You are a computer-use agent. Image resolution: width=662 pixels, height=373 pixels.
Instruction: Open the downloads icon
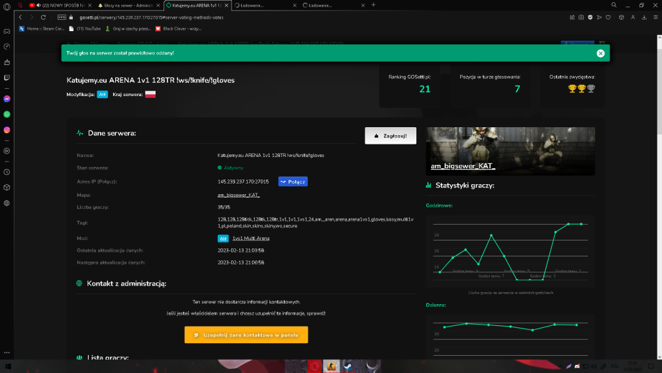click(x=644, y=17)
